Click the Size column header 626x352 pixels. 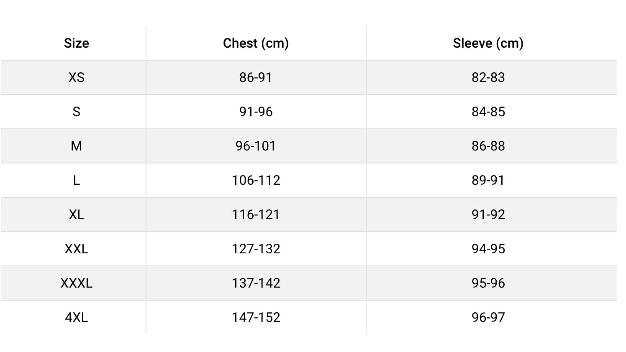point(76,43)
